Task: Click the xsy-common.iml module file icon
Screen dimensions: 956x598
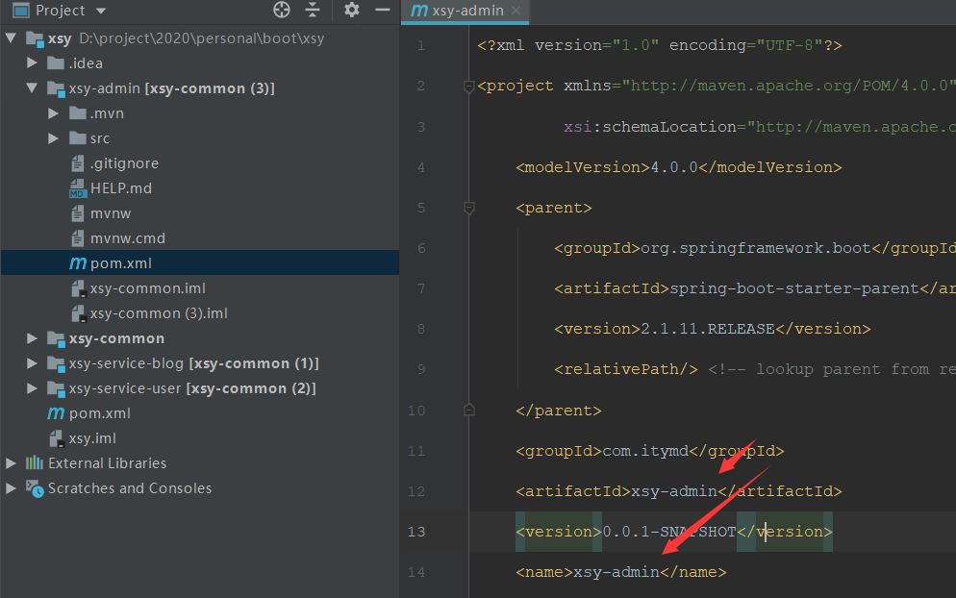Action: click(x=77, y=287)
